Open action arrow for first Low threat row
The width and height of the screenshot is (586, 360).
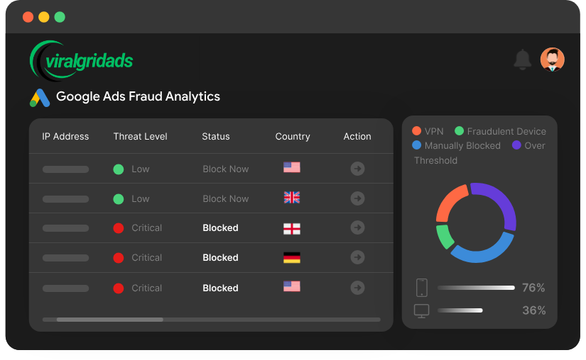pyautogui.click(x=357, y=169)
